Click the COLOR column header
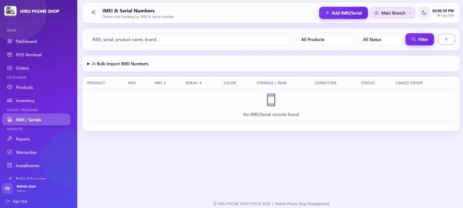This screenshot has height=208, width=463. (x=230, y=83)
